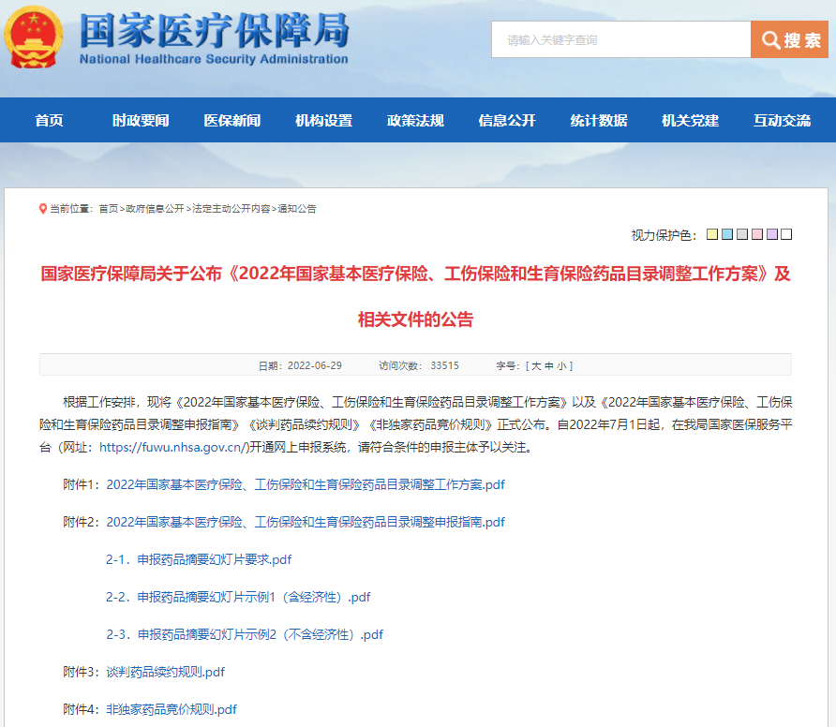Open the 机关党建 navigation item
This screenshot has width=836, height=727.
(691, 121)
